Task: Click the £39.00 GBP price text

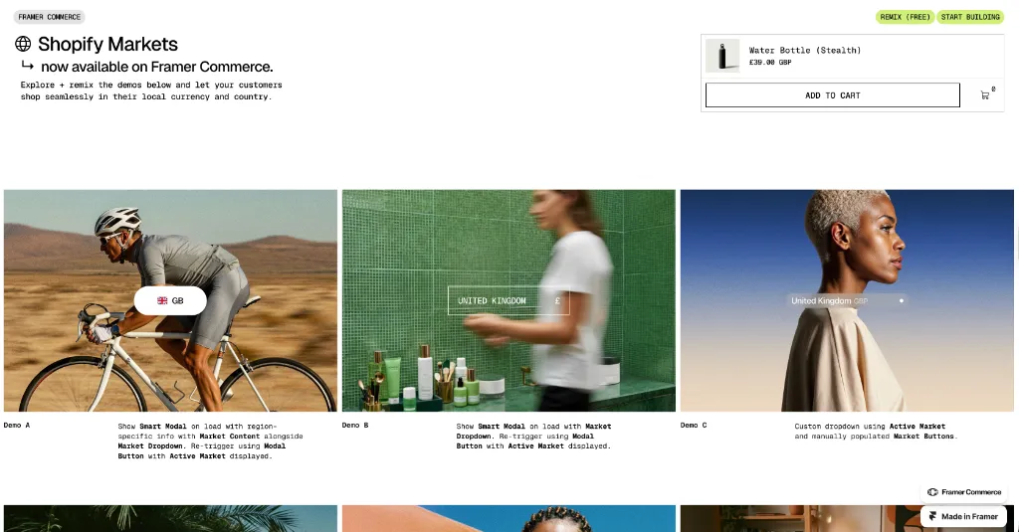Action: pos(770,63)
